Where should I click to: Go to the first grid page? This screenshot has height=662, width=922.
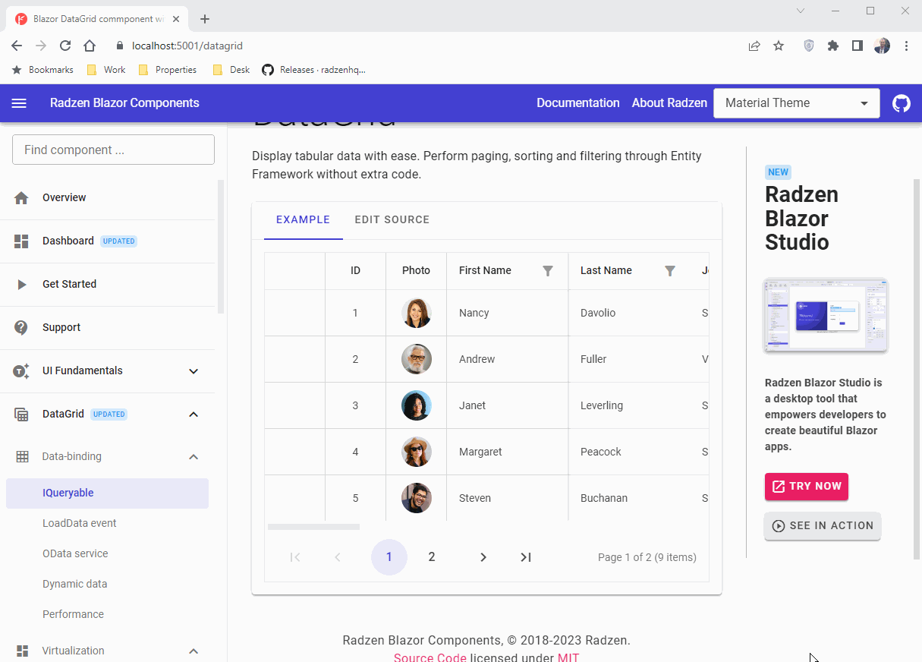[295, 557]
